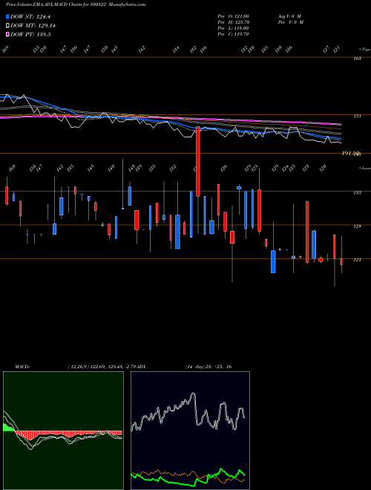This screenshot has width=371, height=490.
Task: Click the 128 price axis label
Action: (358, 226)
